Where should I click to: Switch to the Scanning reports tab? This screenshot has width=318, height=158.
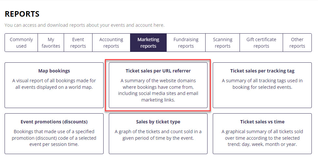tap(223, 43)
